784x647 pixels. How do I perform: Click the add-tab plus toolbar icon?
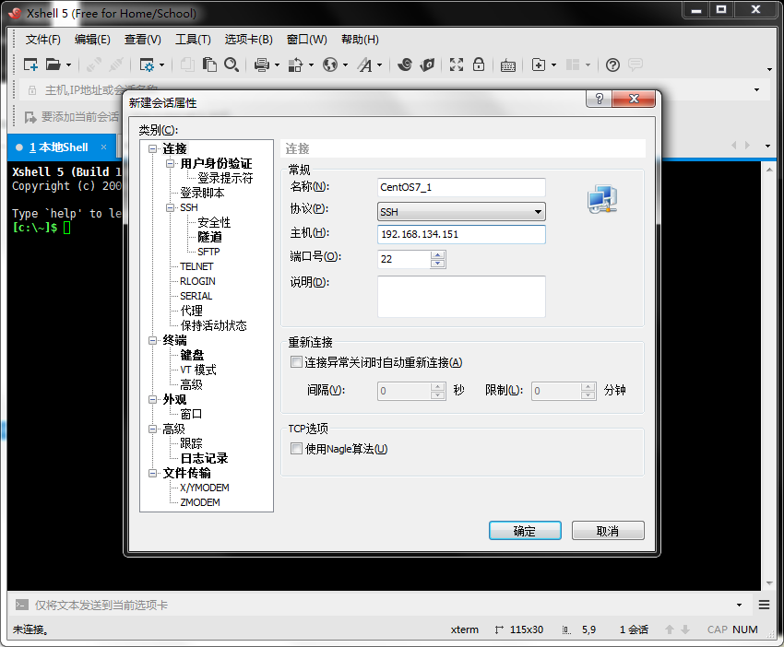coord(539,65)
